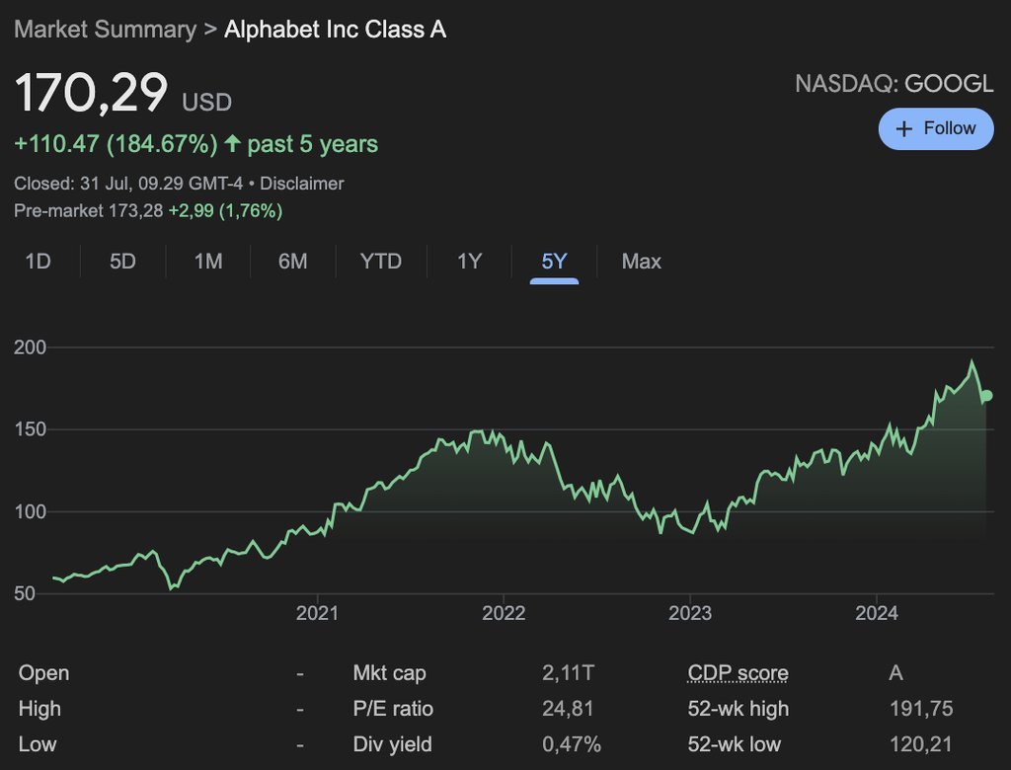Select the 5Y time range tab
Image resolution: width=1011 pixels, height=770 pixels.
point(554,262)
